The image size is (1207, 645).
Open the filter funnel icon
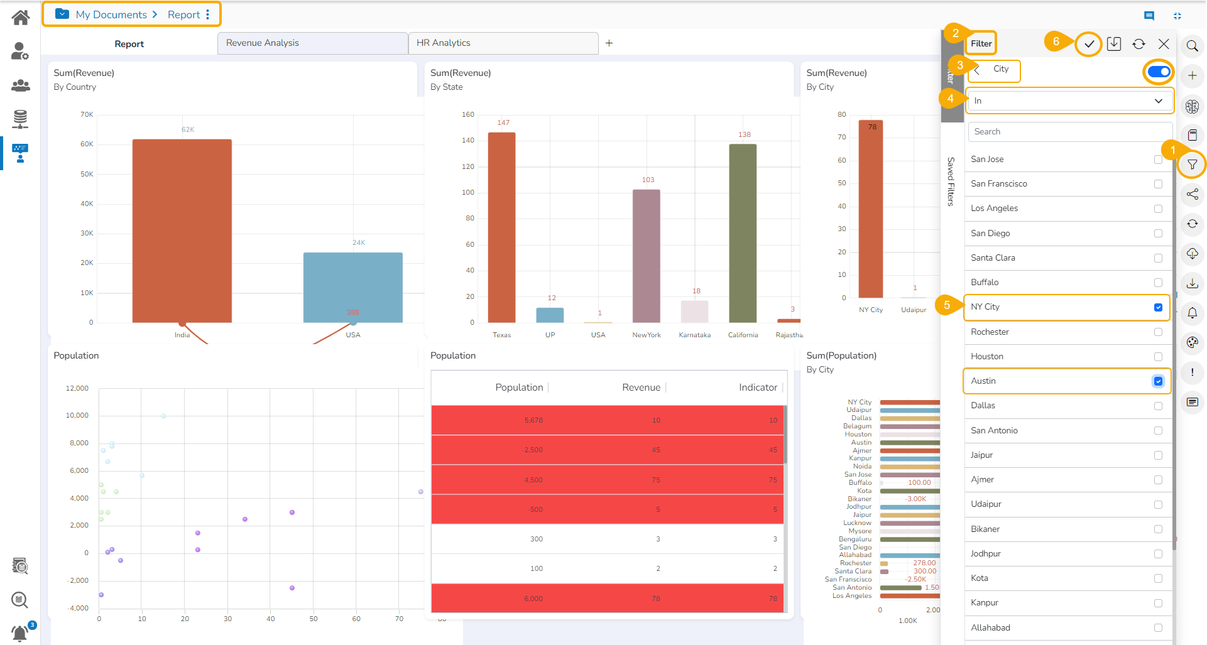click(x=1192, y=165)
